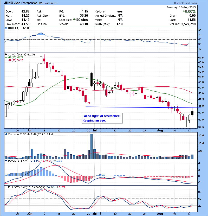
Task: Click the 37.5 price axis label
Action: pos(201,127)
